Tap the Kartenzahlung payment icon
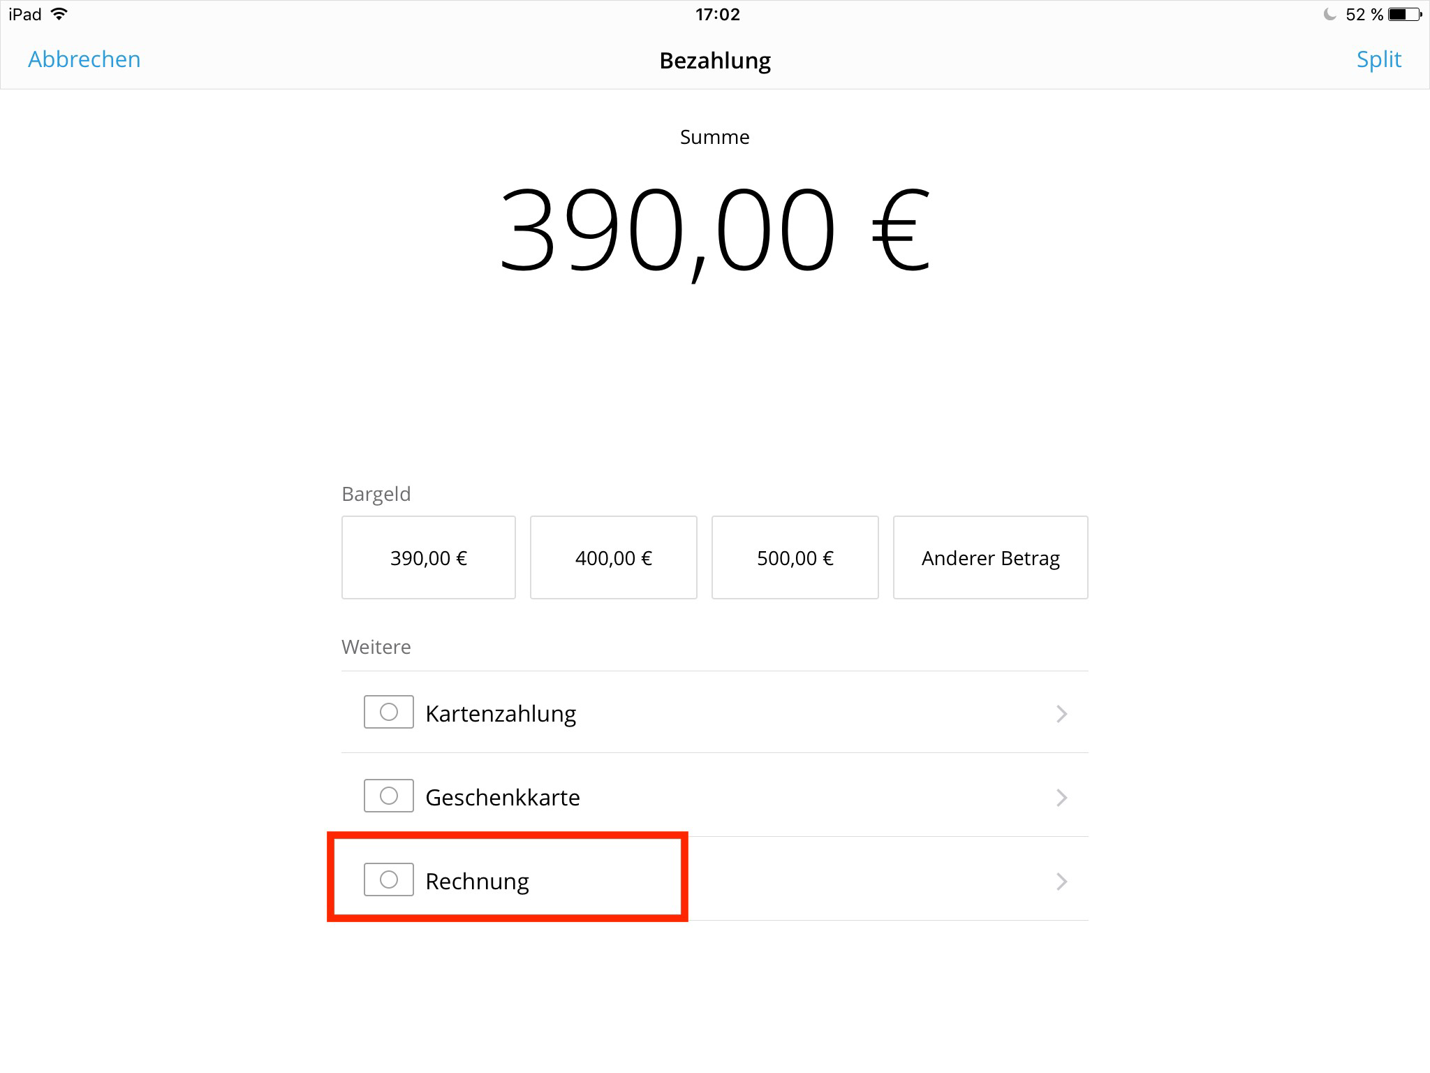The image size is (1430, 1073). pyautogui.click(x=388, y=712)
